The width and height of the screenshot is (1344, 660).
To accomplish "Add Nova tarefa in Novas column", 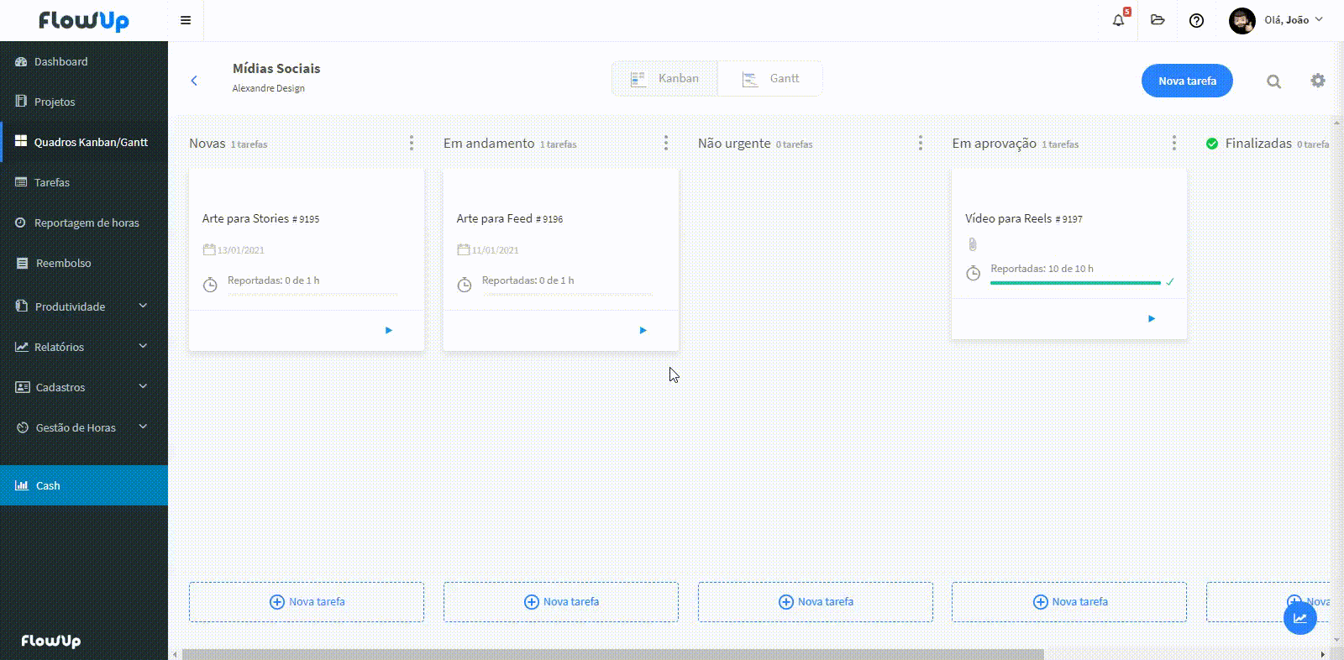I will click(x=307, y=602).
